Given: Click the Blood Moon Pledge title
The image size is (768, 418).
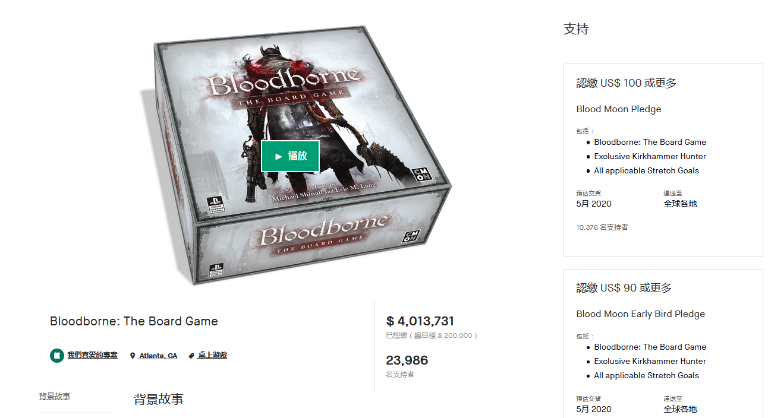Looking at the screenshot, I should click(618, 109).
